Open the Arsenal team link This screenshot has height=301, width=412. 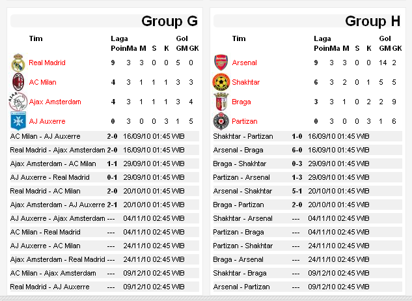244,63
